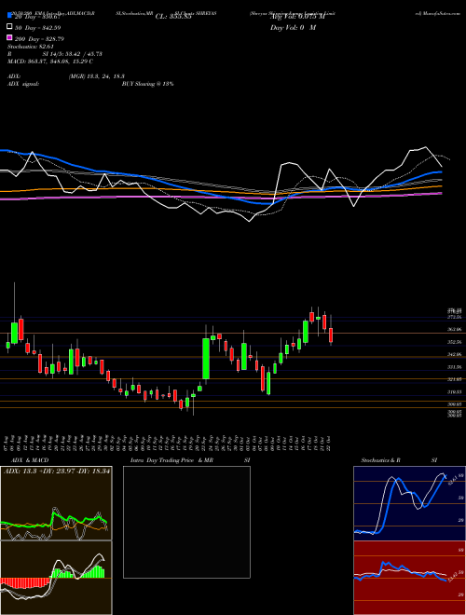This screenshot has height=615, width=466.
Task: Click the 'Intra Day Trading Price & MRSI' panel title
Action: 190,460
